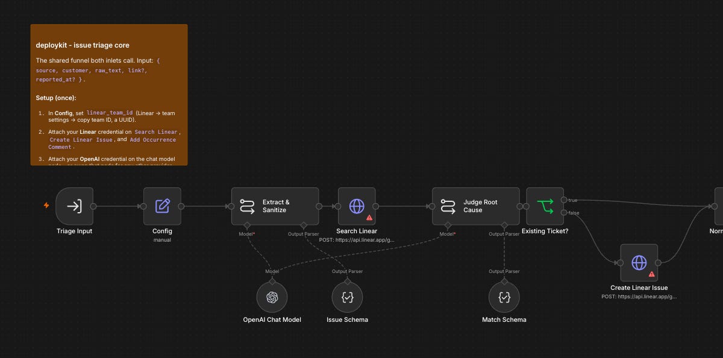Select the Judge Root Cause node

click(475, 206)
